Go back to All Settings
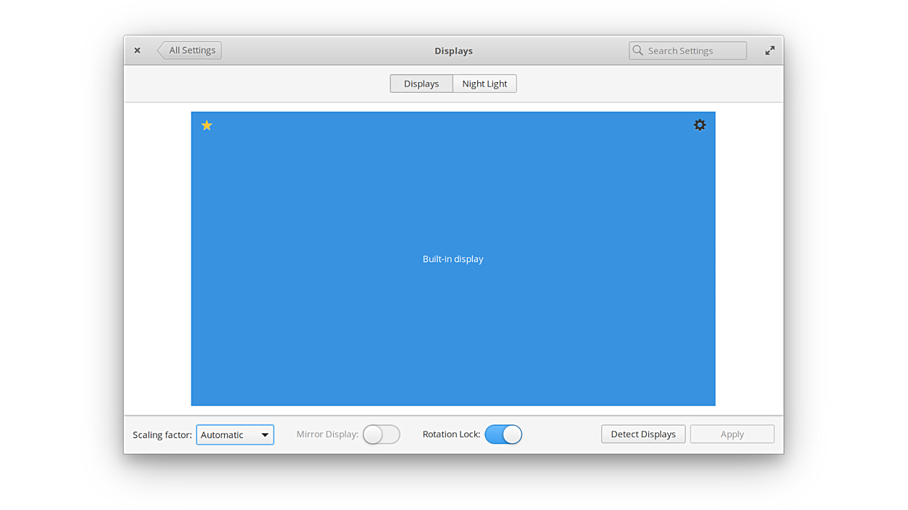 190,50
